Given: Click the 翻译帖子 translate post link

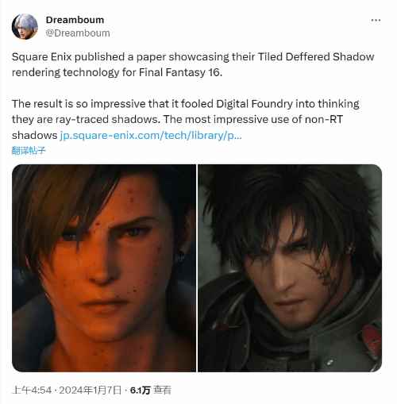Looking at the screenshot, I should (x=29, y=151).
